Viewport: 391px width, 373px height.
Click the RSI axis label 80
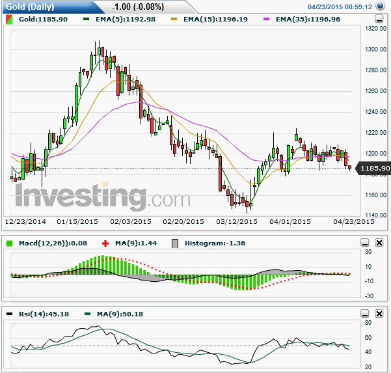tap(368, 323)
